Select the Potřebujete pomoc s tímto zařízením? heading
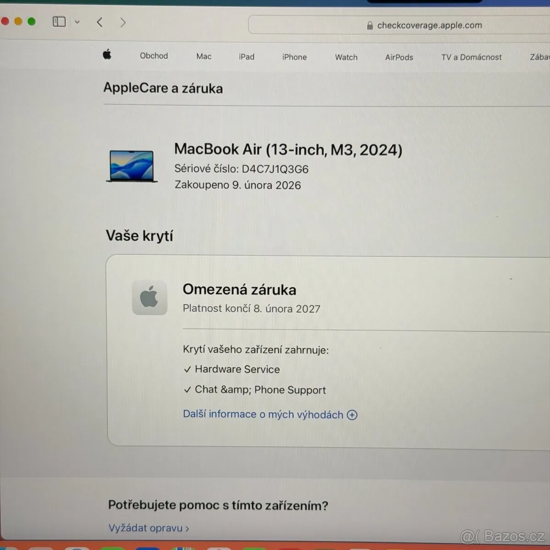550x550 pixels. click(218, 506)
